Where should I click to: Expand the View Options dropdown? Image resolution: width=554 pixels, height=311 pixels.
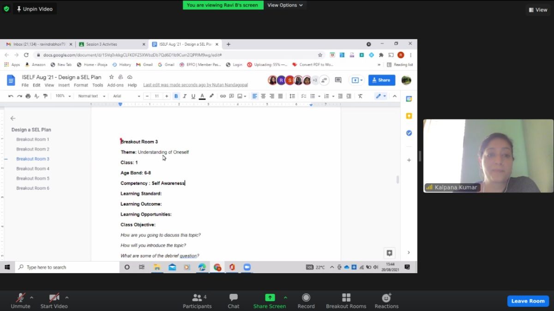point(285,5)
